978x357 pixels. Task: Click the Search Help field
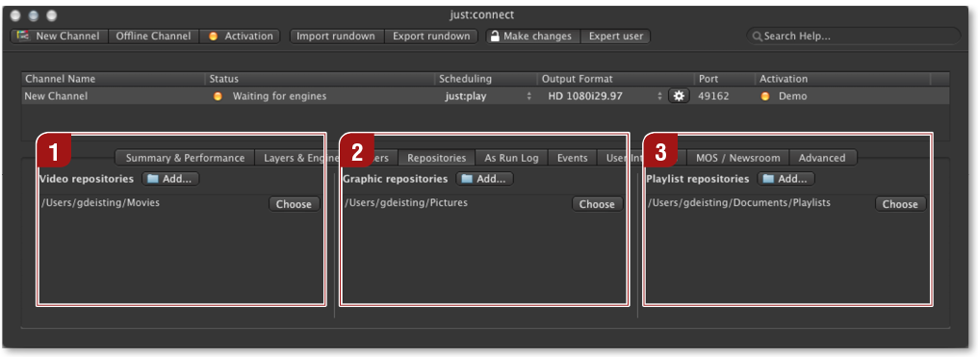[853, 37]
